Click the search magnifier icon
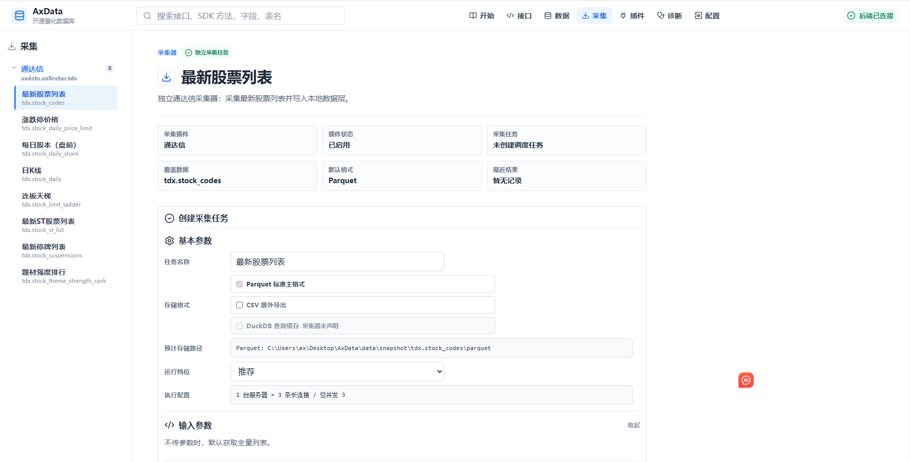 tap(147, 16)
